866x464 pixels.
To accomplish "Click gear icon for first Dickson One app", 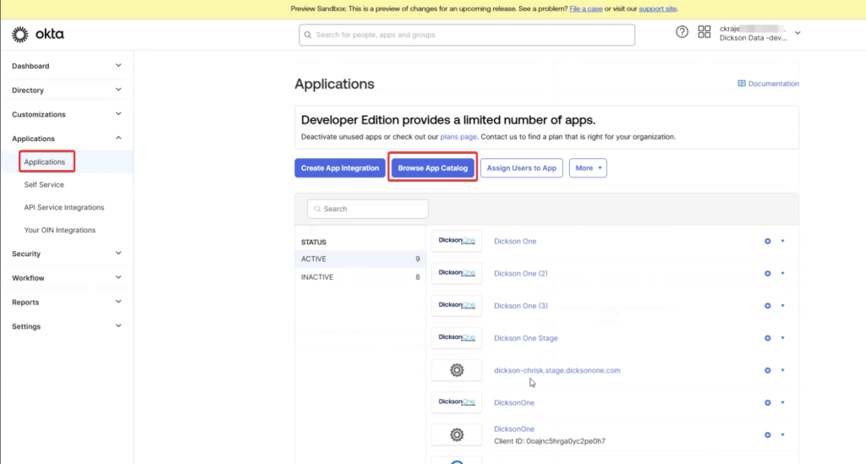I will point(768,242).
